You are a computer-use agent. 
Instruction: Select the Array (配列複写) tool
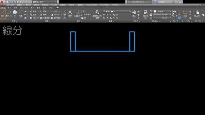[x=56, y=18]
